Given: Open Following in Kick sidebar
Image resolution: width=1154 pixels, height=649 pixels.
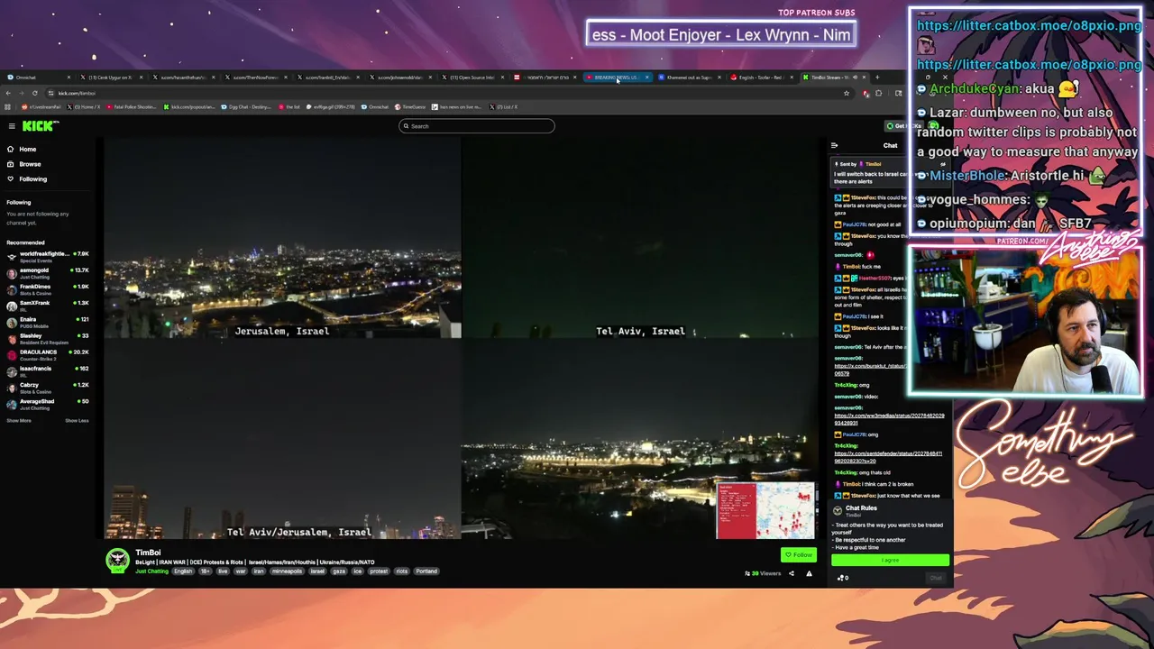Looking at the screenshot, I should (26, 178).
